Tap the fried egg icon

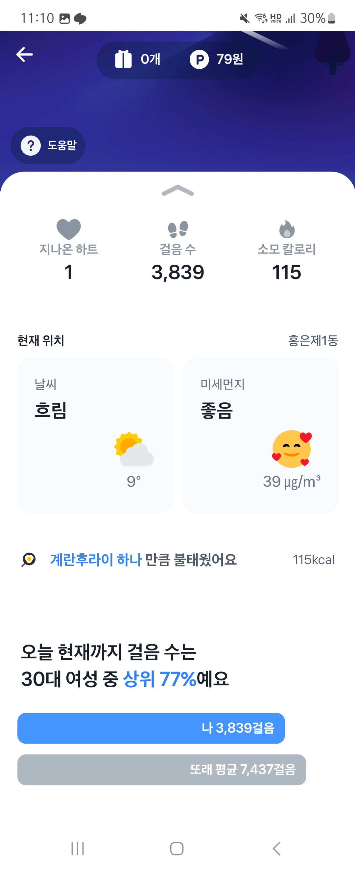(x=29, y=560)
